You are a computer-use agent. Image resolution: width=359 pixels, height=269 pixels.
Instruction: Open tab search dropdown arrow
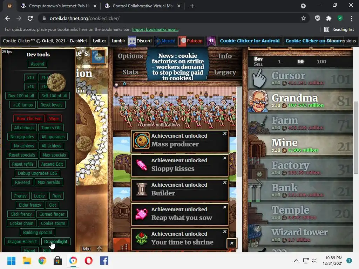303,6
